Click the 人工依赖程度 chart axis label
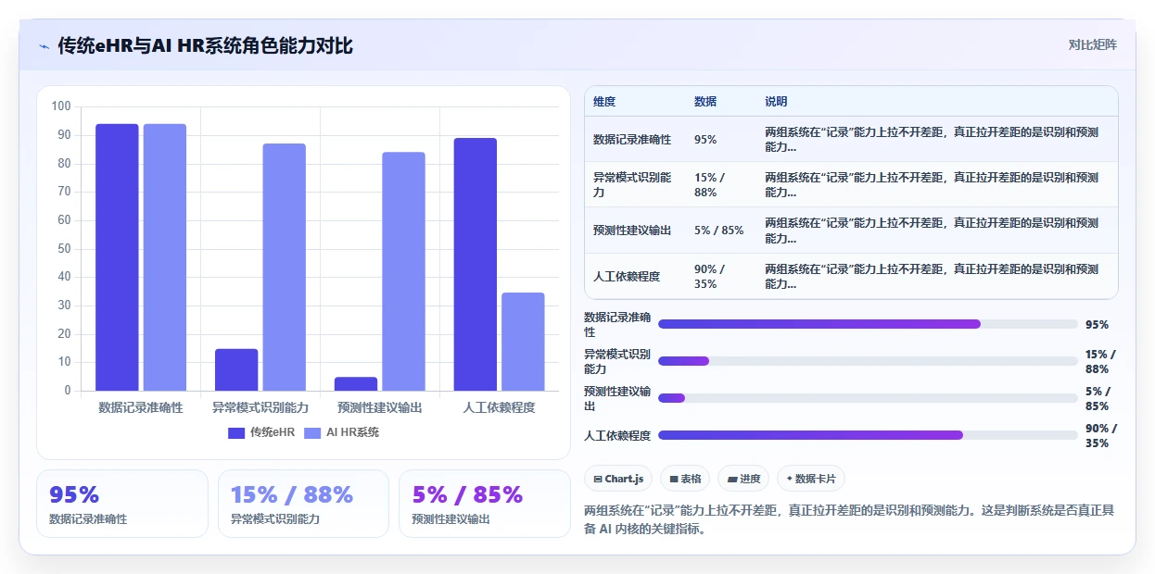Image resolution: width=1155 pixels, height=574 pixels. [x=500, y=407]
